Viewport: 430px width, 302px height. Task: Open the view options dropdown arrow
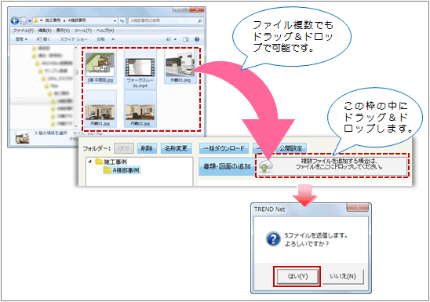(x=175, y=39)
